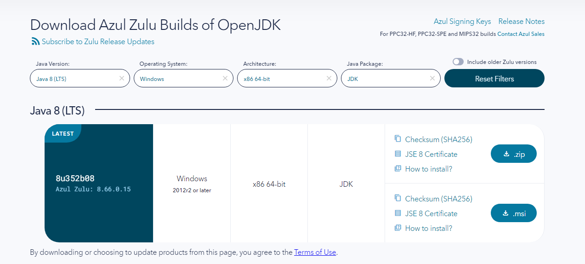Click install help icon in .msi row

398,228
